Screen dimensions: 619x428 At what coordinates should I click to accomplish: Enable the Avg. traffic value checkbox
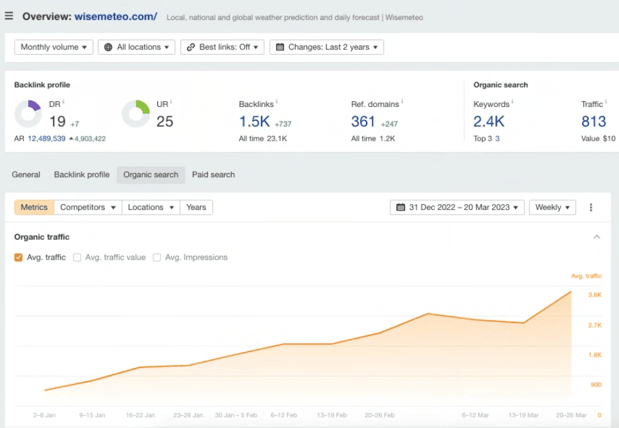click(77, 258)
